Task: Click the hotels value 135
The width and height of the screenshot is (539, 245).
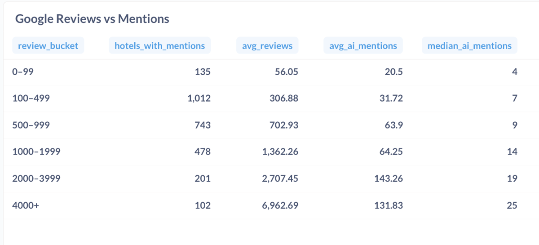Action: 203,71
